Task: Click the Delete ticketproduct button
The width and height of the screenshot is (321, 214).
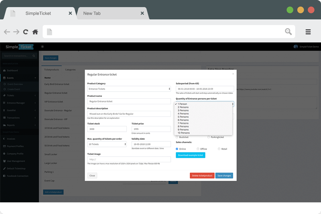Action: 202,175
